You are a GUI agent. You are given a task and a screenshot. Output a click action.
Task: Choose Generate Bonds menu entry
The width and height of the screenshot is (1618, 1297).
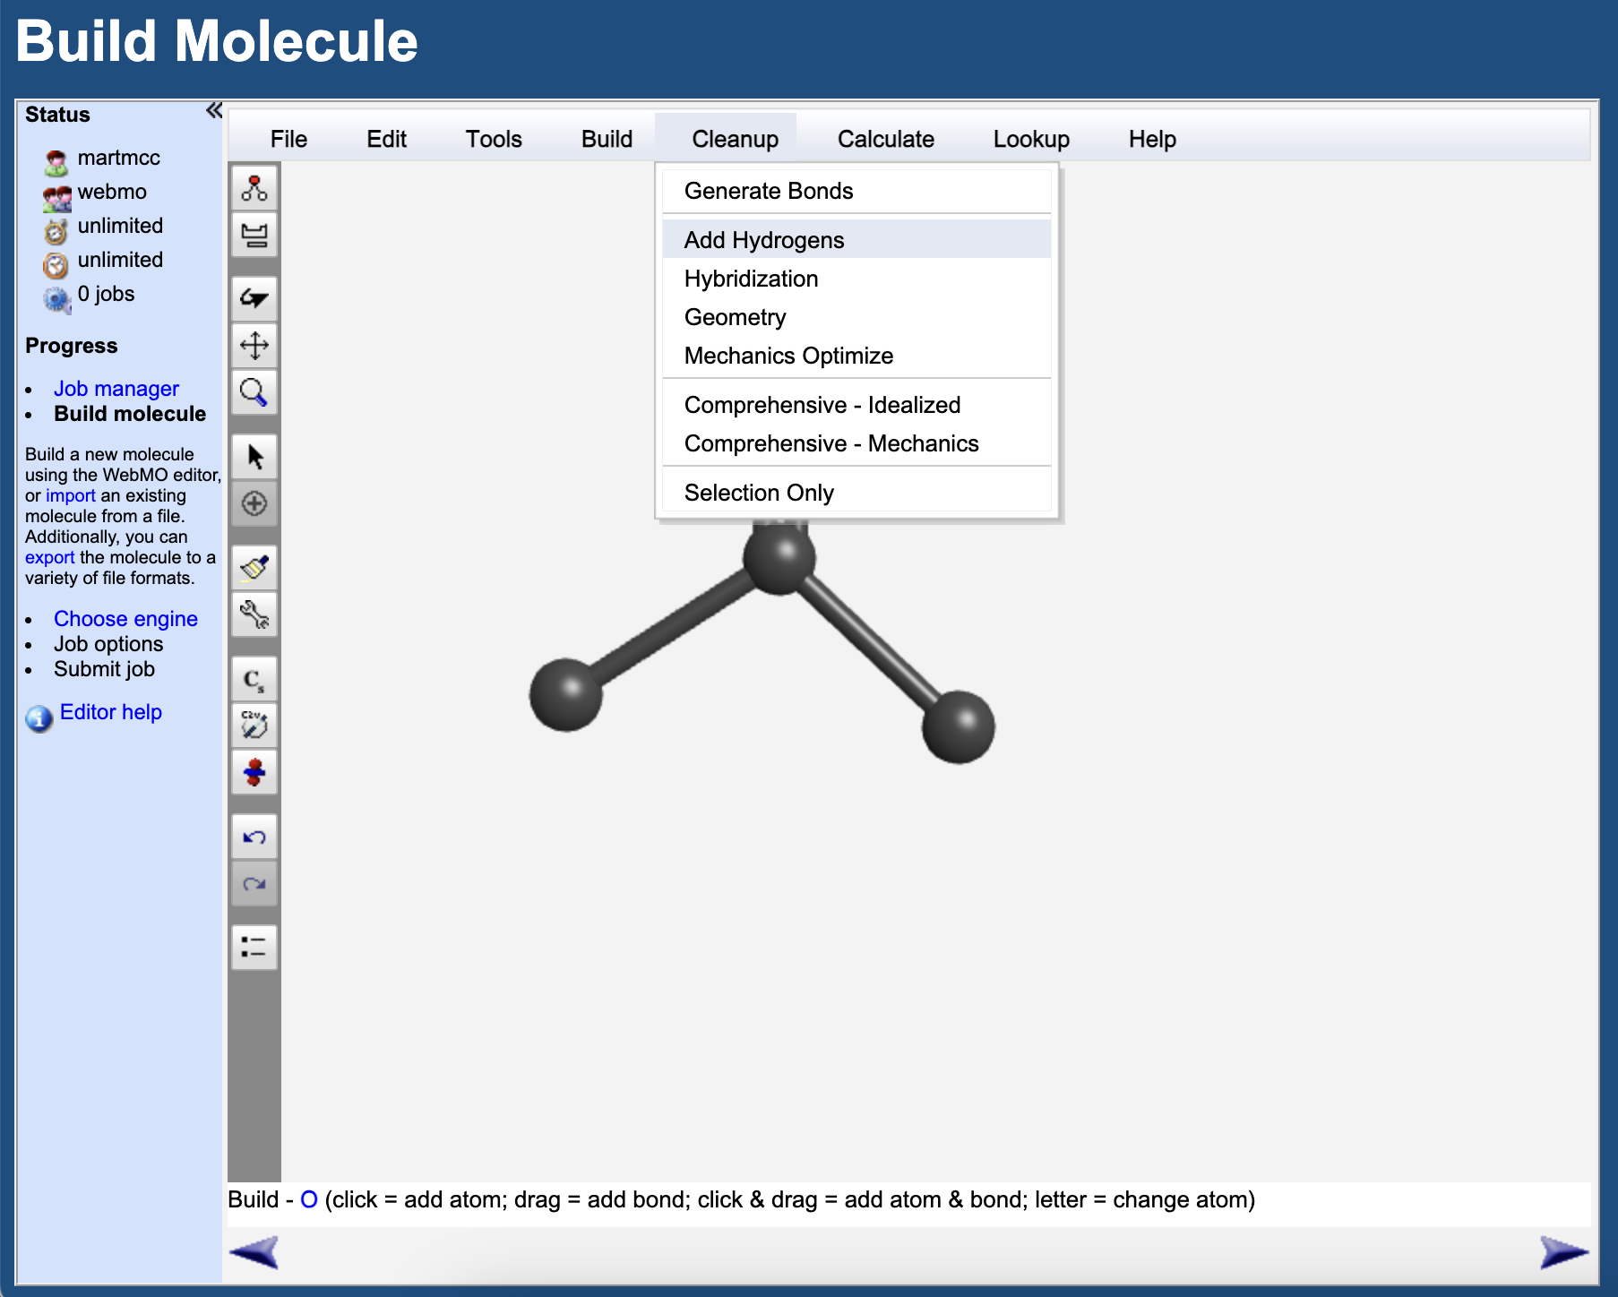click(769, 190)
